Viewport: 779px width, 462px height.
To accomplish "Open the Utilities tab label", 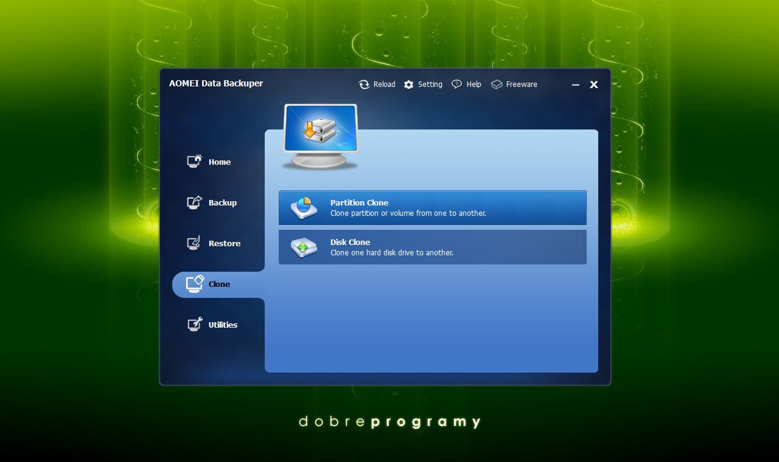I will coord(223,325).
